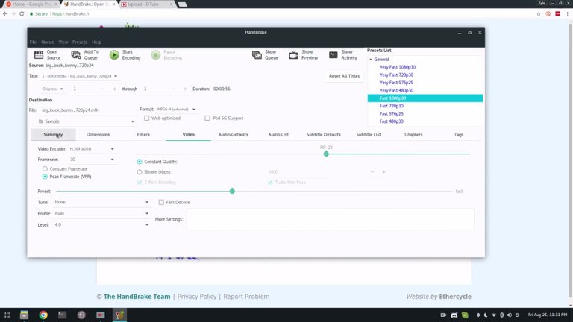
Task: Switch to the Dimensions tab
Action: [98, 134]
